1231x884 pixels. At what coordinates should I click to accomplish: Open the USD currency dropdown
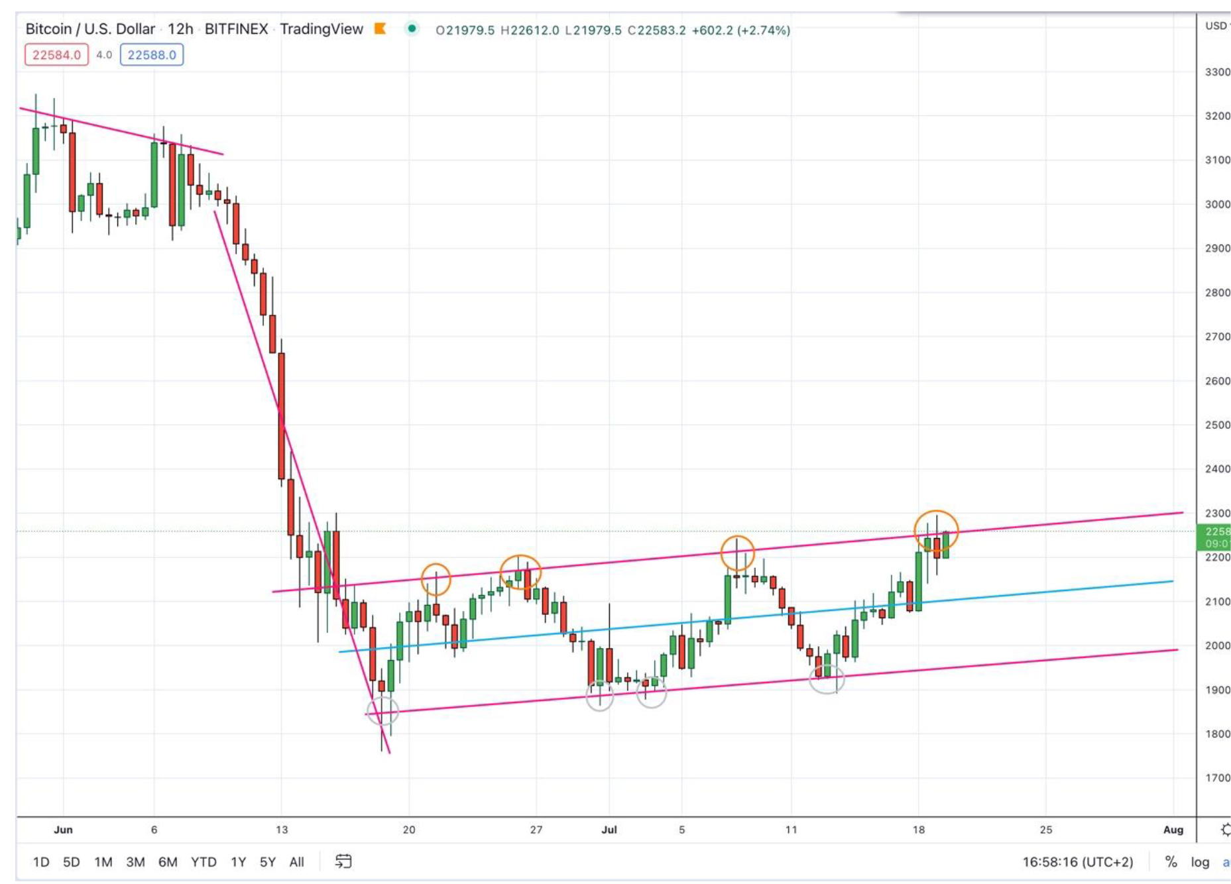[1216, 26]
